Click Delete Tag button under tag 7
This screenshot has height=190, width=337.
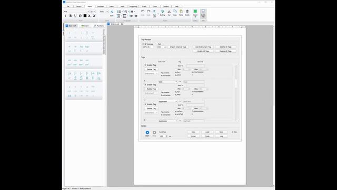151,109
